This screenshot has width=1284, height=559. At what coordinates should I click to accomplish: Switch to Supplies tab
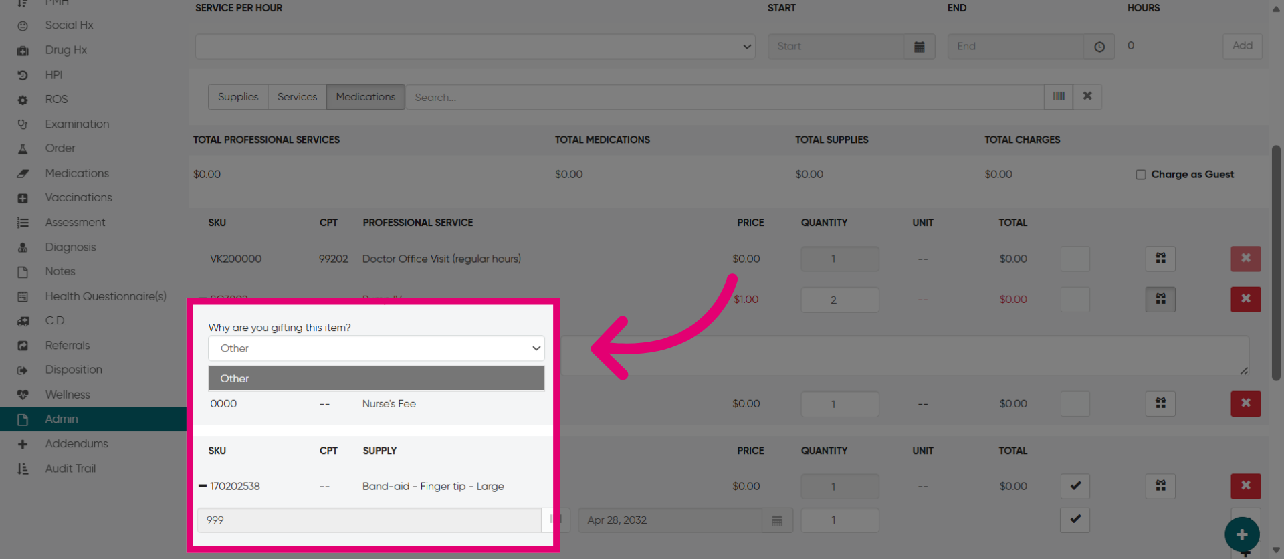click(238, 97)
